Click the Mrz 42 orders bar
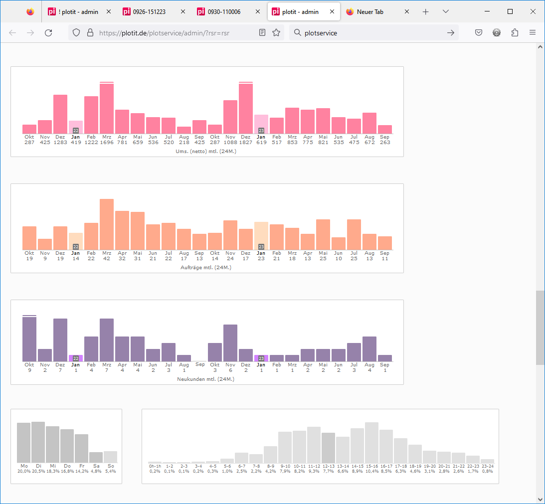 (x=107, y=224)
